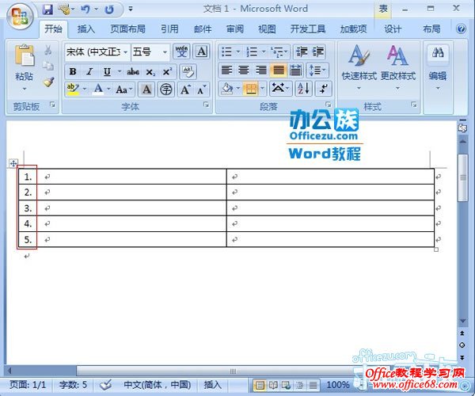The height and width of the screenshot is (396, 475).
Task: Click the table move handle
Action: 13,164
